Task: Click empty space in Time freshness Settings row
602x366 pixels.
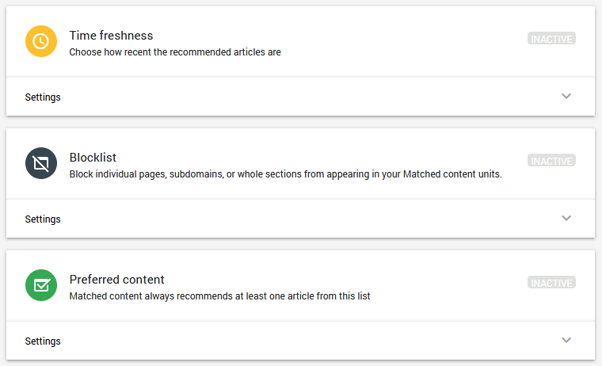Action: pos(301,97)
